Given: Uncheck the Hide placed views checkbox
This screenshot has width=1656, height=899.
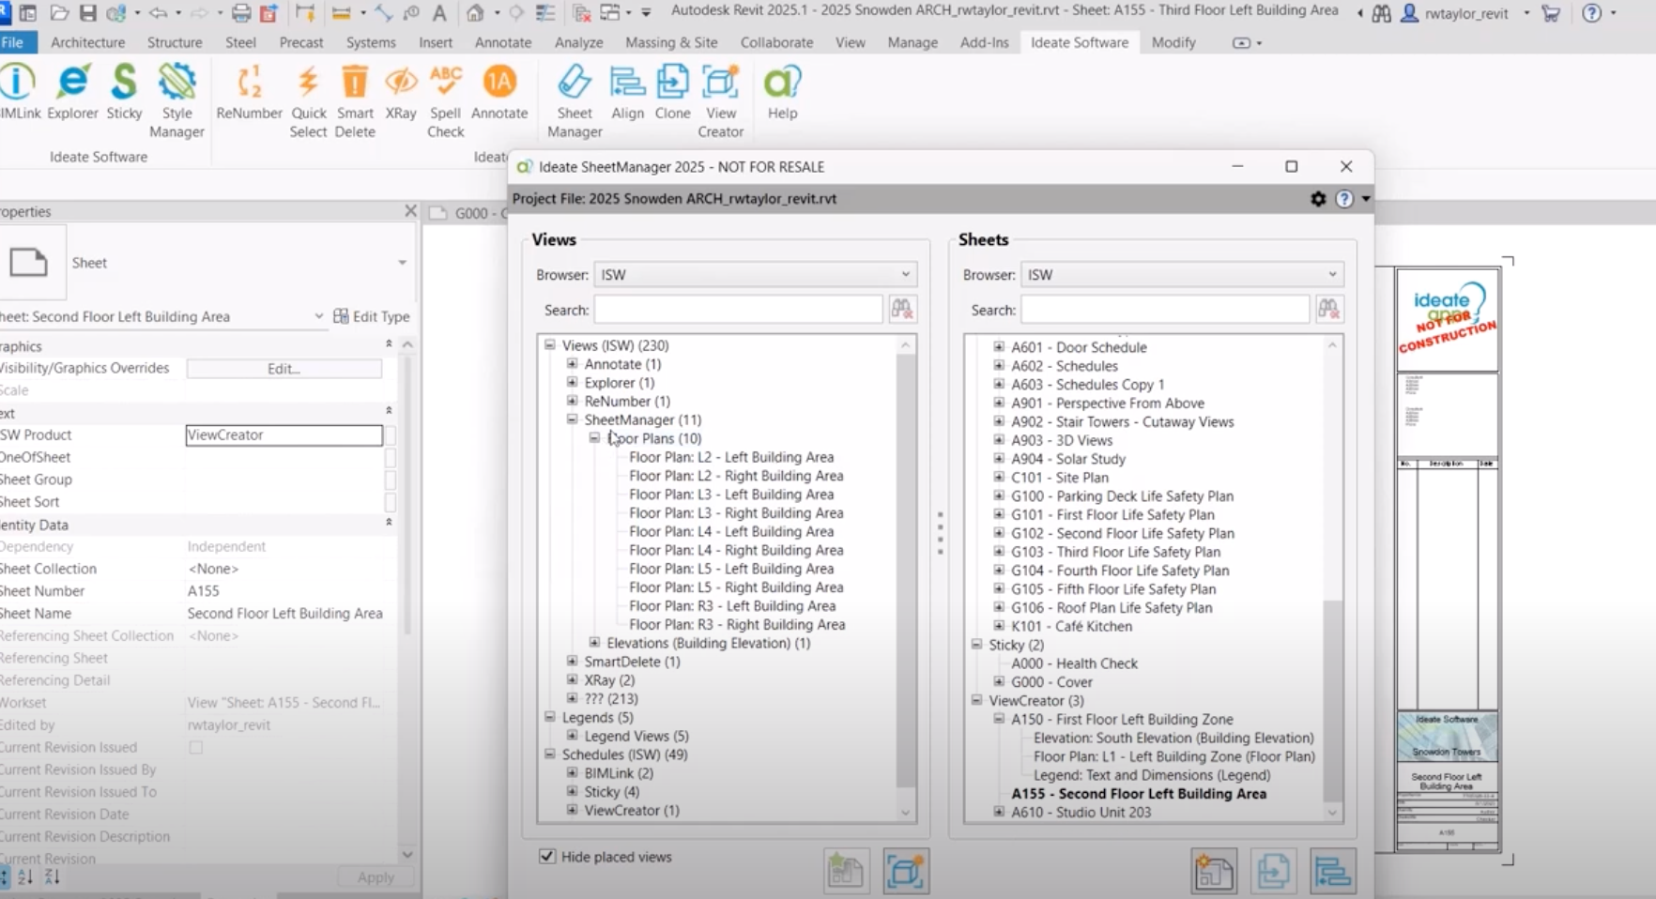Looking at the screenshot, I should 547,856.
